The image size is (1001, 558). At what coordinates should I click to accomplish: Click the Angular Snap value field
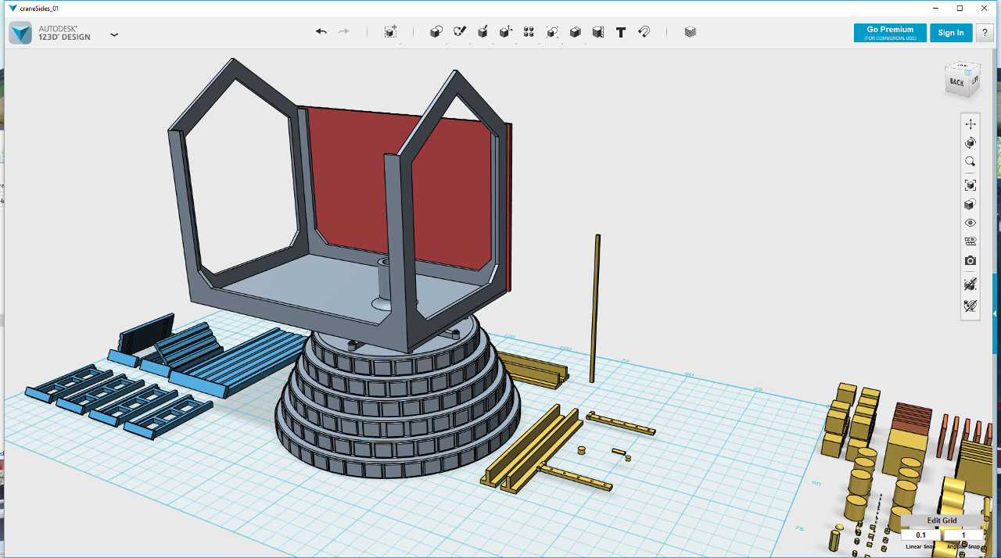click(x=963, y=535)
